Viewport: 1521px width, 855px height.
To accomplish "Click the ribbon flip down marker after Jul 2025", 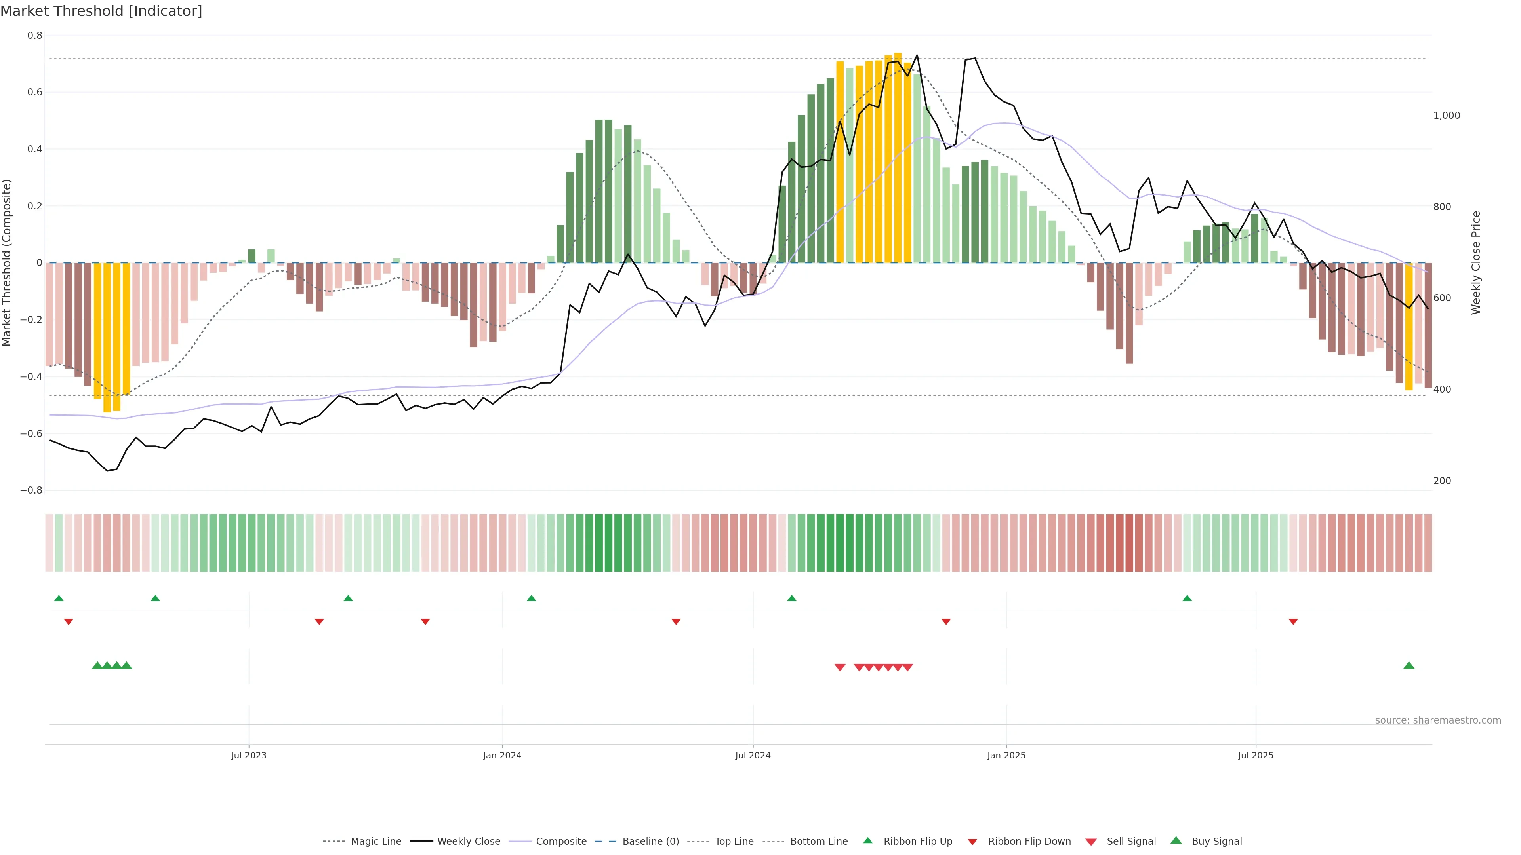I will [1293, 622].
